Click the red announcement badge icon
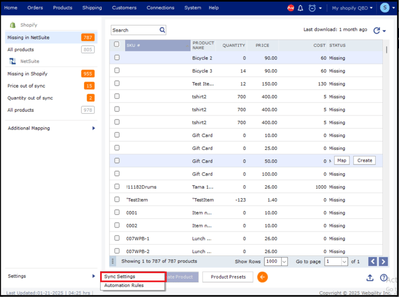Screen dimensions: 399x297 [x=291, y=8]
